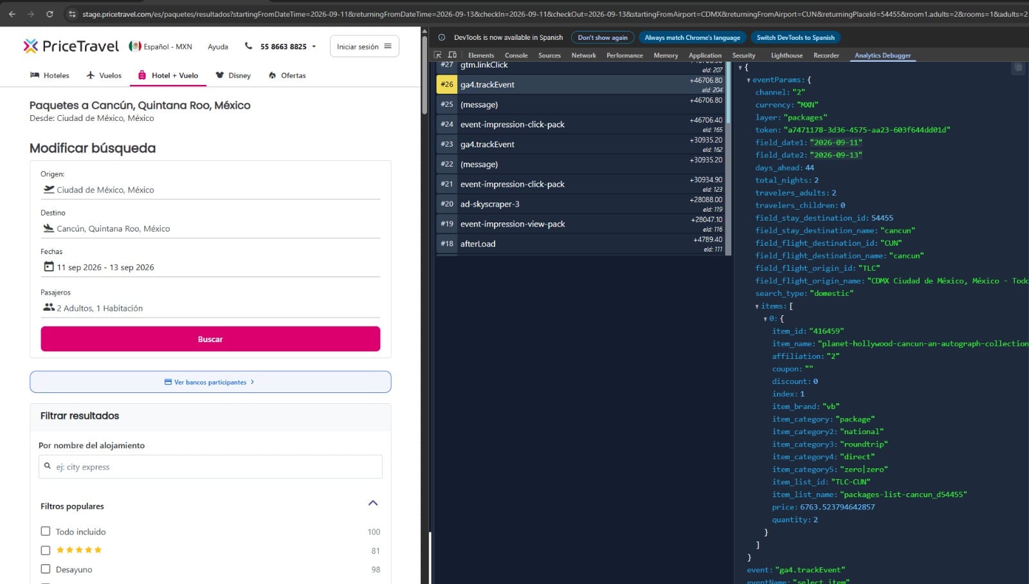Enable the Desayuno filter checkbox
The height and width of the screenshot is (584, 1029).
tap(45, 569)
